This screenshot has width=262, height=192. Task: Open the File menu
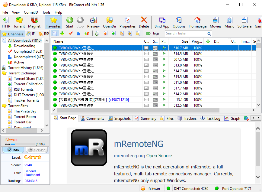pyautogui.click(x=5, y=12)
